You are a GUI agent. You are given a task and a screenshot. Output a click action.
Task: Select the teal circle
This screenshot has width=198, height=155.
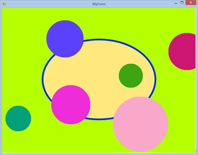coord(18,118)
